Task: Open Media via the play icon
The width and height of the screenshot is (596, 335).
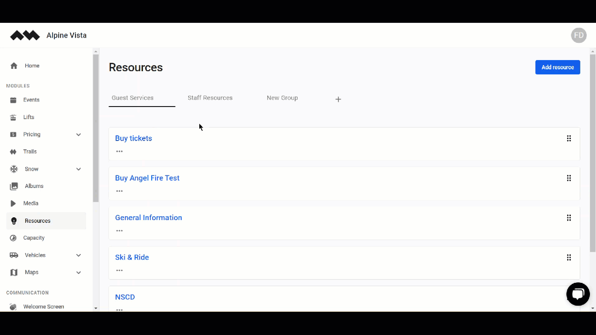Action: (x=14, y=203)
